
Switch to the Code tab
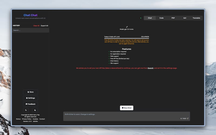coord(161,18)
